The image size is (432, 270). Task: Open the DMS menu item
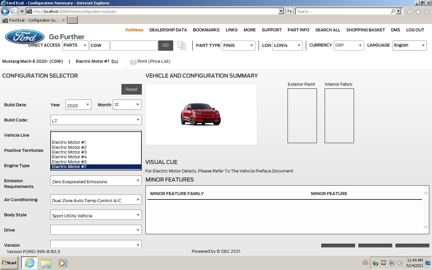tap(396, 30)
